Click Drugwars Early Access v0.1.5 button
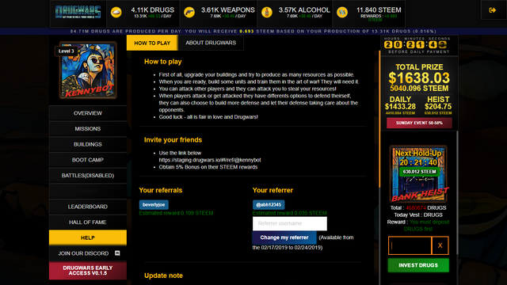Screen dimensions: 507x285 pos(88,271)
